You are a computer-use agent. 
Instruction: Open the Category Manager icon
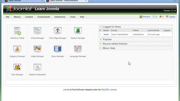tap(17, 49)
